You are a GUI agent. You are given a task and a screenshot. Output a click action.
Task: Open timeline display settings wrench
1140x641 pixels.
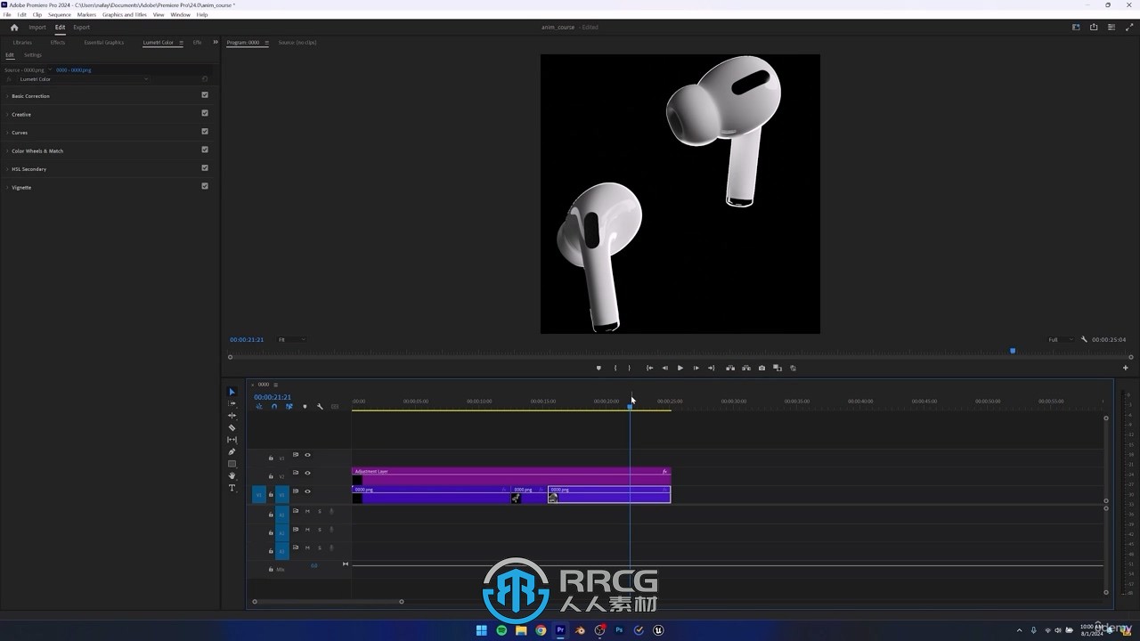320,407
